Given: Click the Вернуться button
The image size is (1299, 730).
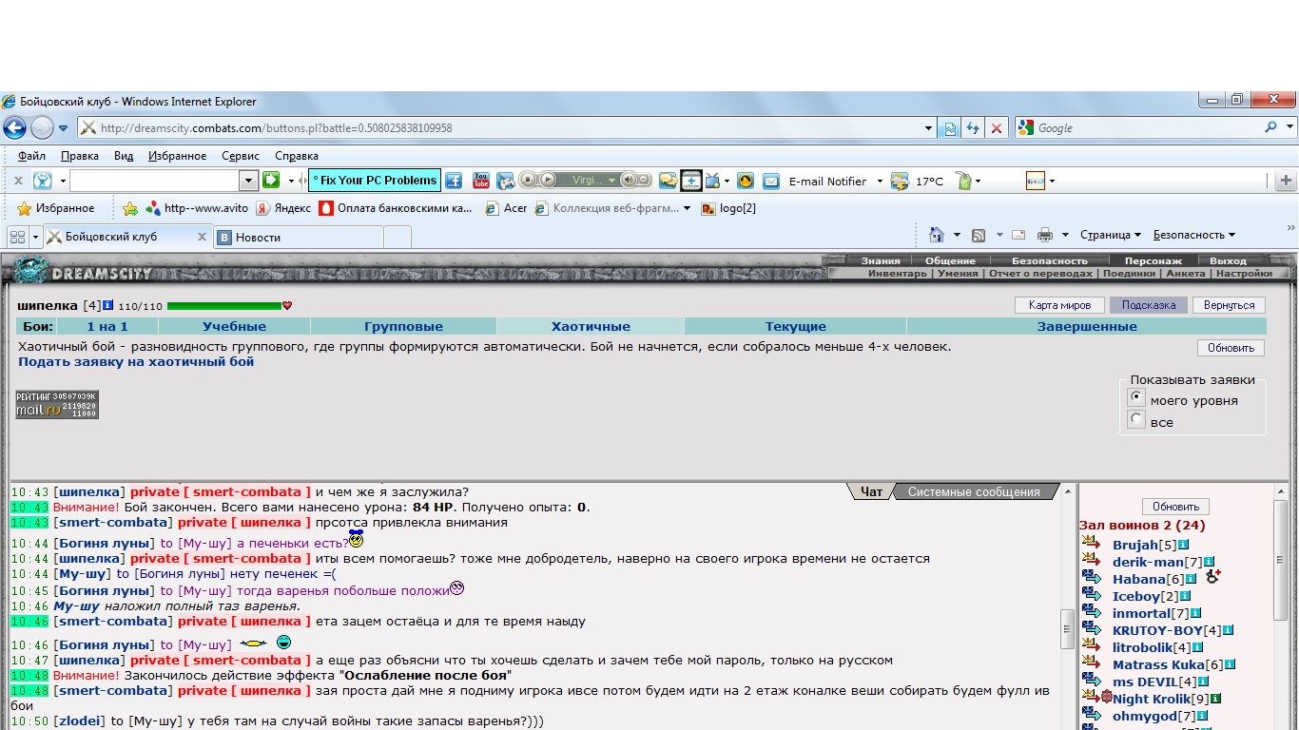Looking at the screenshot, I should [1229, 305].
